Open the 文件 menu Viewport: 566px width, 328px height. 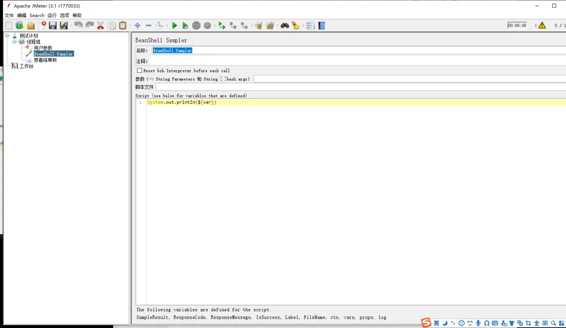[9, 15]
